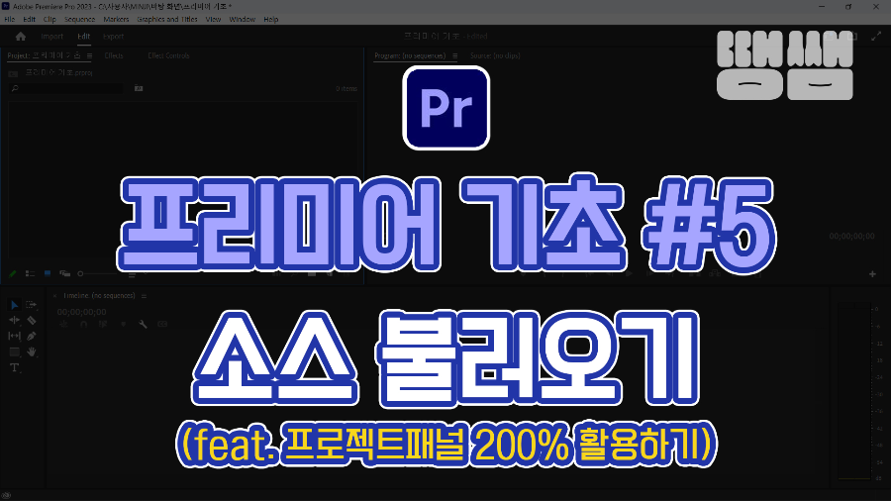Switch to the Import workspace tab
Image resolution: width=891 pixels, height=501 pixels.
click(51, 37)
